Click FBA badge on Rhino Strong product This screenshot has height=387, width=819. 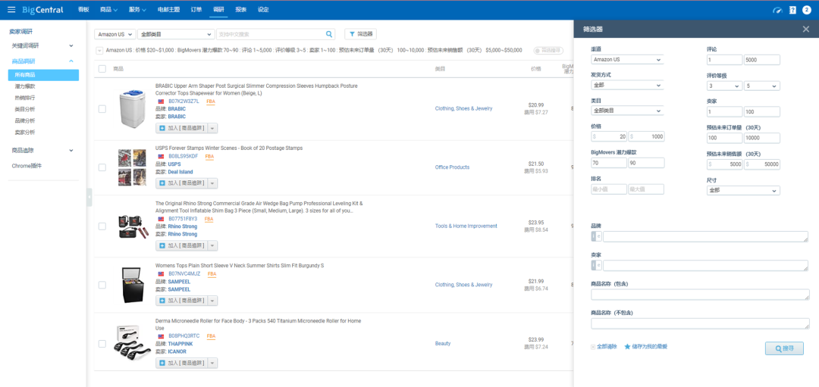(x=209, y=219)
